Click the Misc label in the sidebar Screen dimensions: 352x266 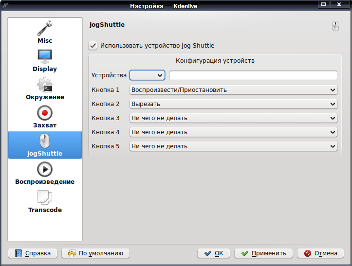click(x=45, y=40)
